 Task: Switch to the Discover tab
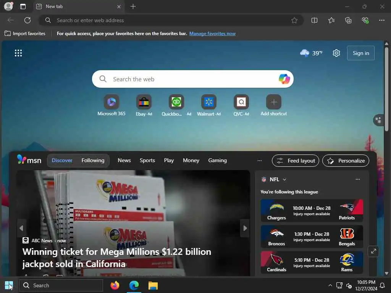[62, 161]
